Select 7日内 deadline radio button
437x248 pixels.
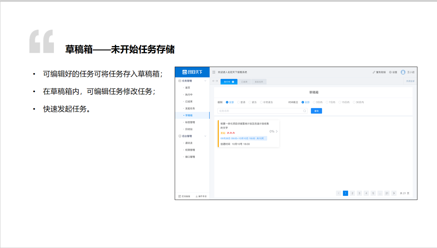[327, 102]
